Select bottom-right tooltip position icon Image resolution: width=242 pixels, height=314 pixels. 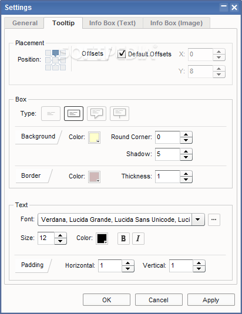(63, 67)
